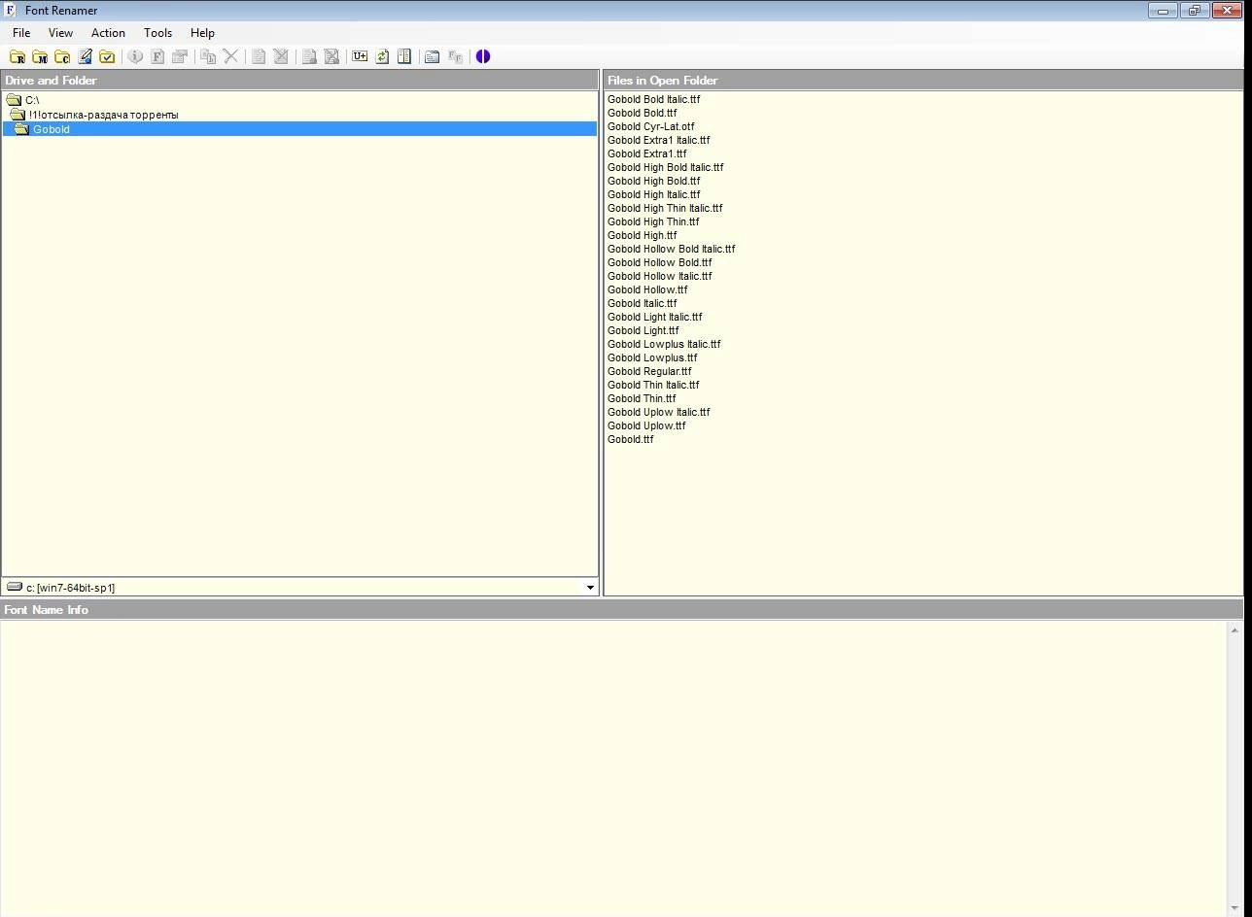Select file Gobold Hollow Bold Italic.ttf

coord(671,249)
